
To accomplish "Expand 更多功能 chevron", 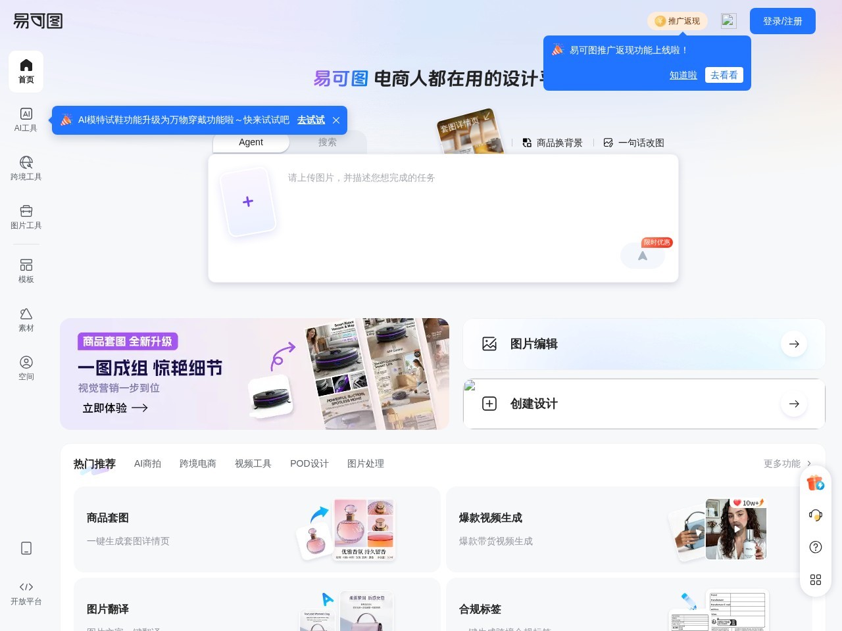I will click(809, 463).
